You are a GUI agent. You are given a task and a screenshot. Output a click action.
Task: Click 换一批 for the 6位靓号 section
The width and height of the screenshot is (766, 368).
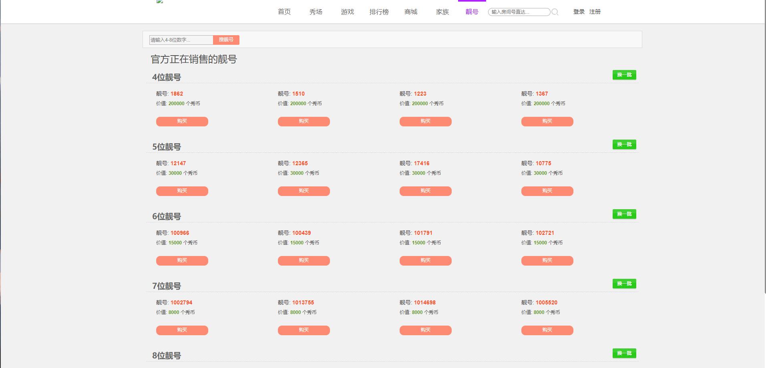click(x=624, y=214)
